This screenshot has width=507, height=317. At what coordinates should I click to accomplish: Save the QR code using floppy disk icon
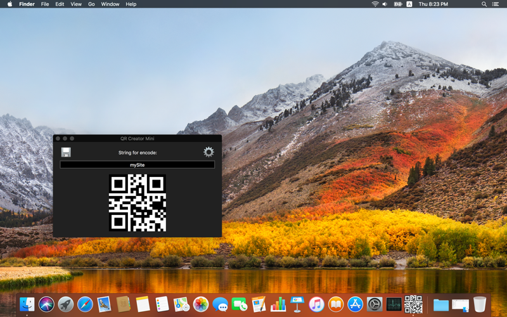(x=66, y=152)
